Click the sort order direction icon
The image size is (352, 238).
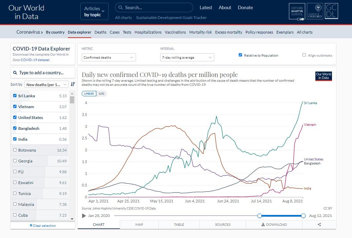[x=73, y=84]
